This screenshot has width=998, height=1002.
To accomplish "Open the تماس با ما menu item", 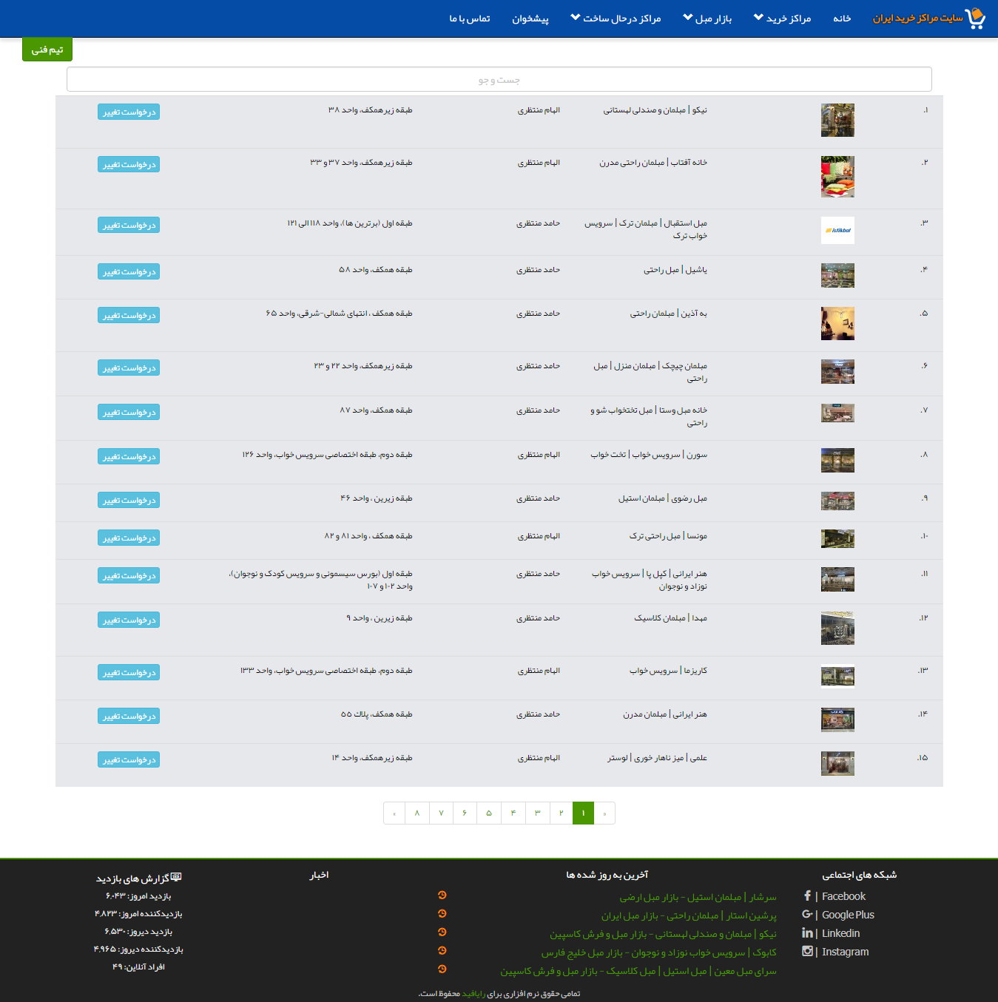I will coord(469,18).
